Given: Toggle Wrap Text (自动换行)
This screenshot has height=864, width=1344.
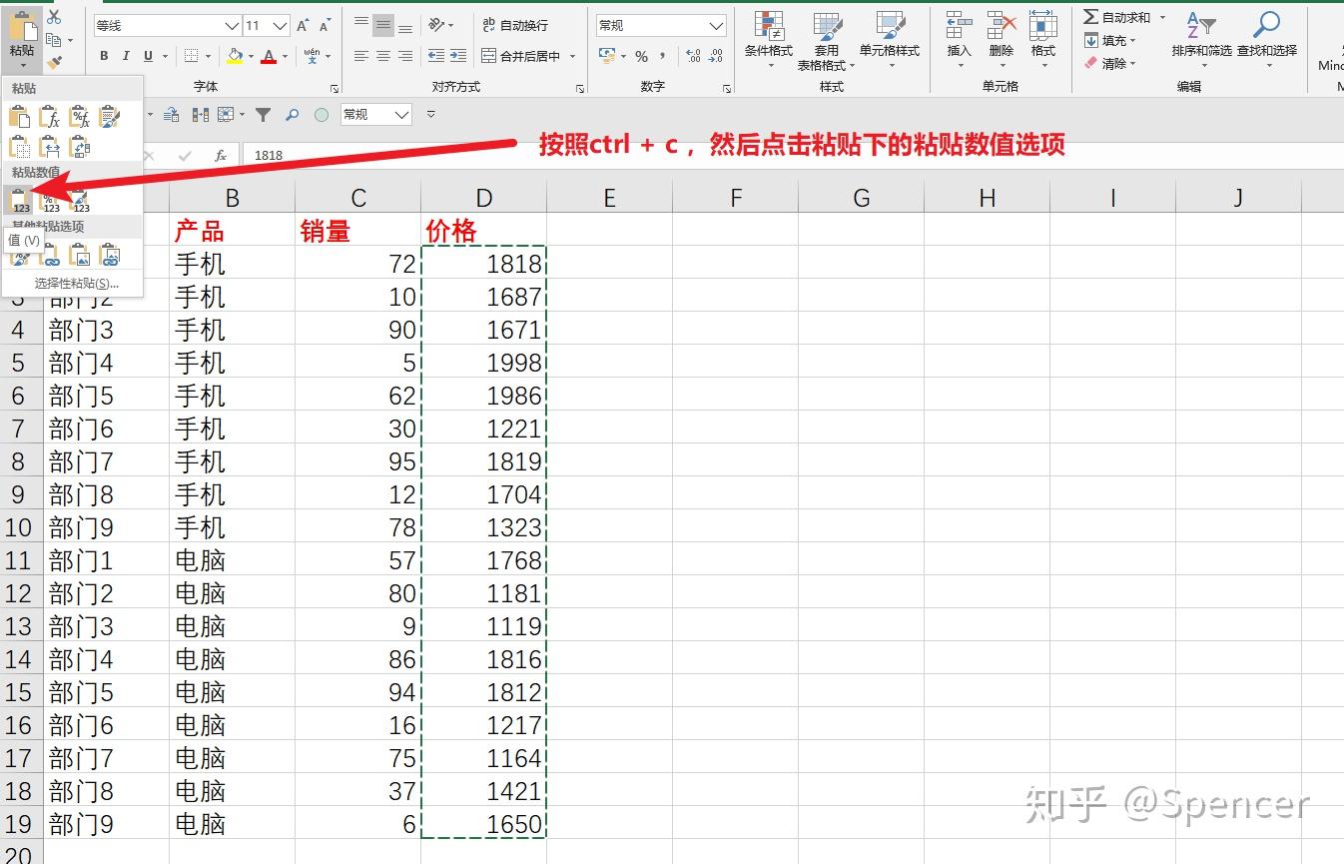Looking at the screenshot, I should click(515, 25).
